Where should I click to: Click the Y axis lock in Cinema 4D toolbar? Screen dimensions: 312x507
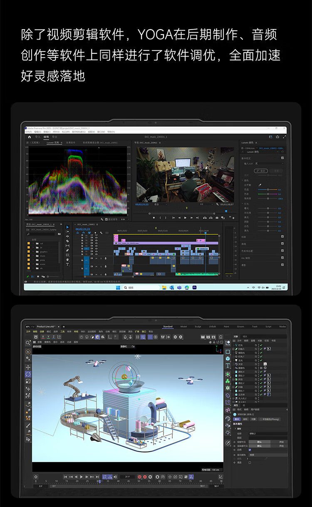(48, 337)
